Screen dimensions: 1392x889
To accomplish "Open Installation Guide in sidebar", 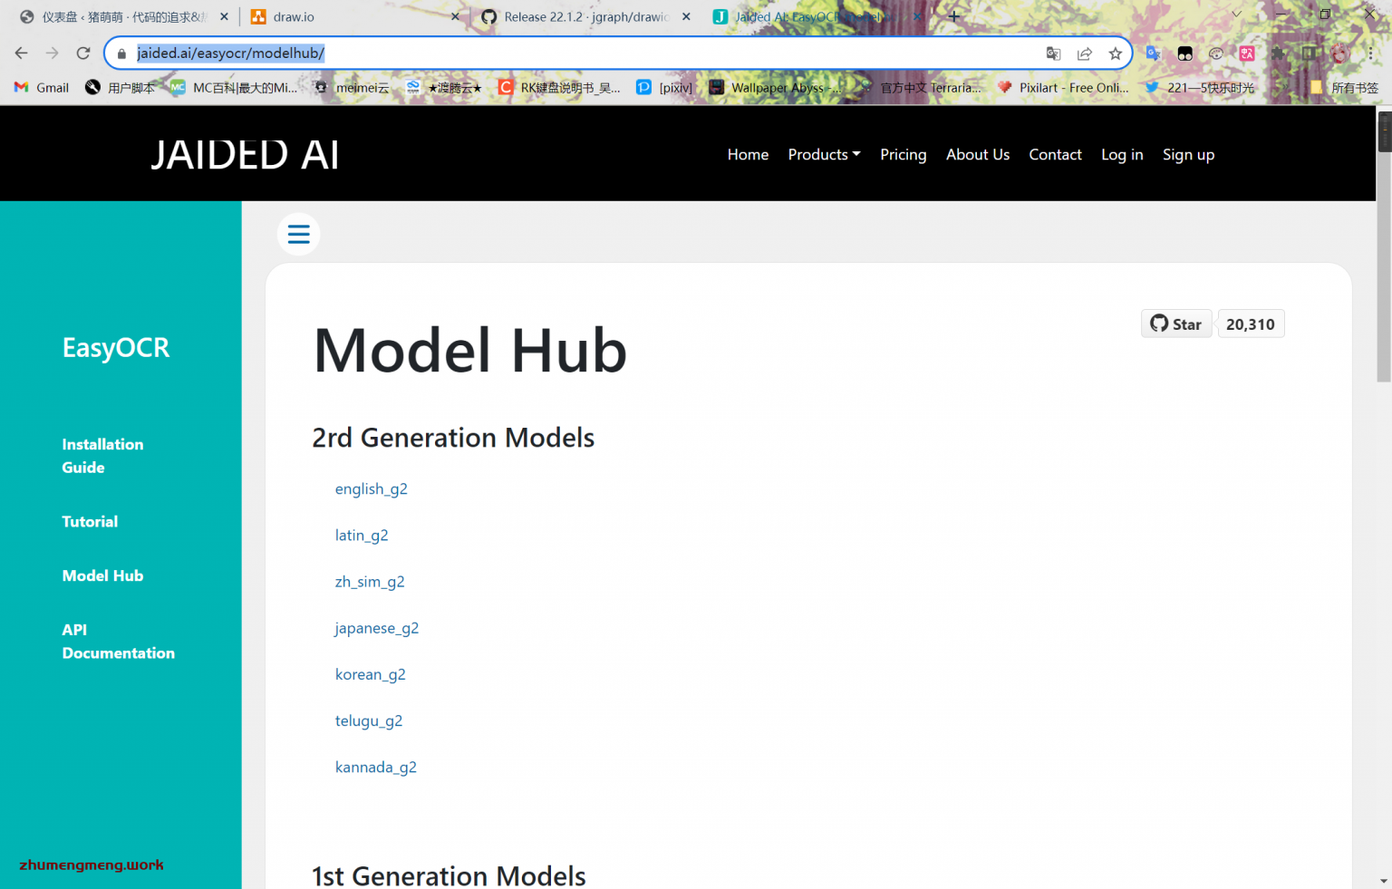I will [102, 456].
